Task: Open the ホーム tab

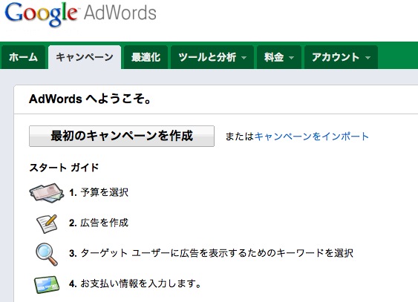Action: [x=23, y=57]
